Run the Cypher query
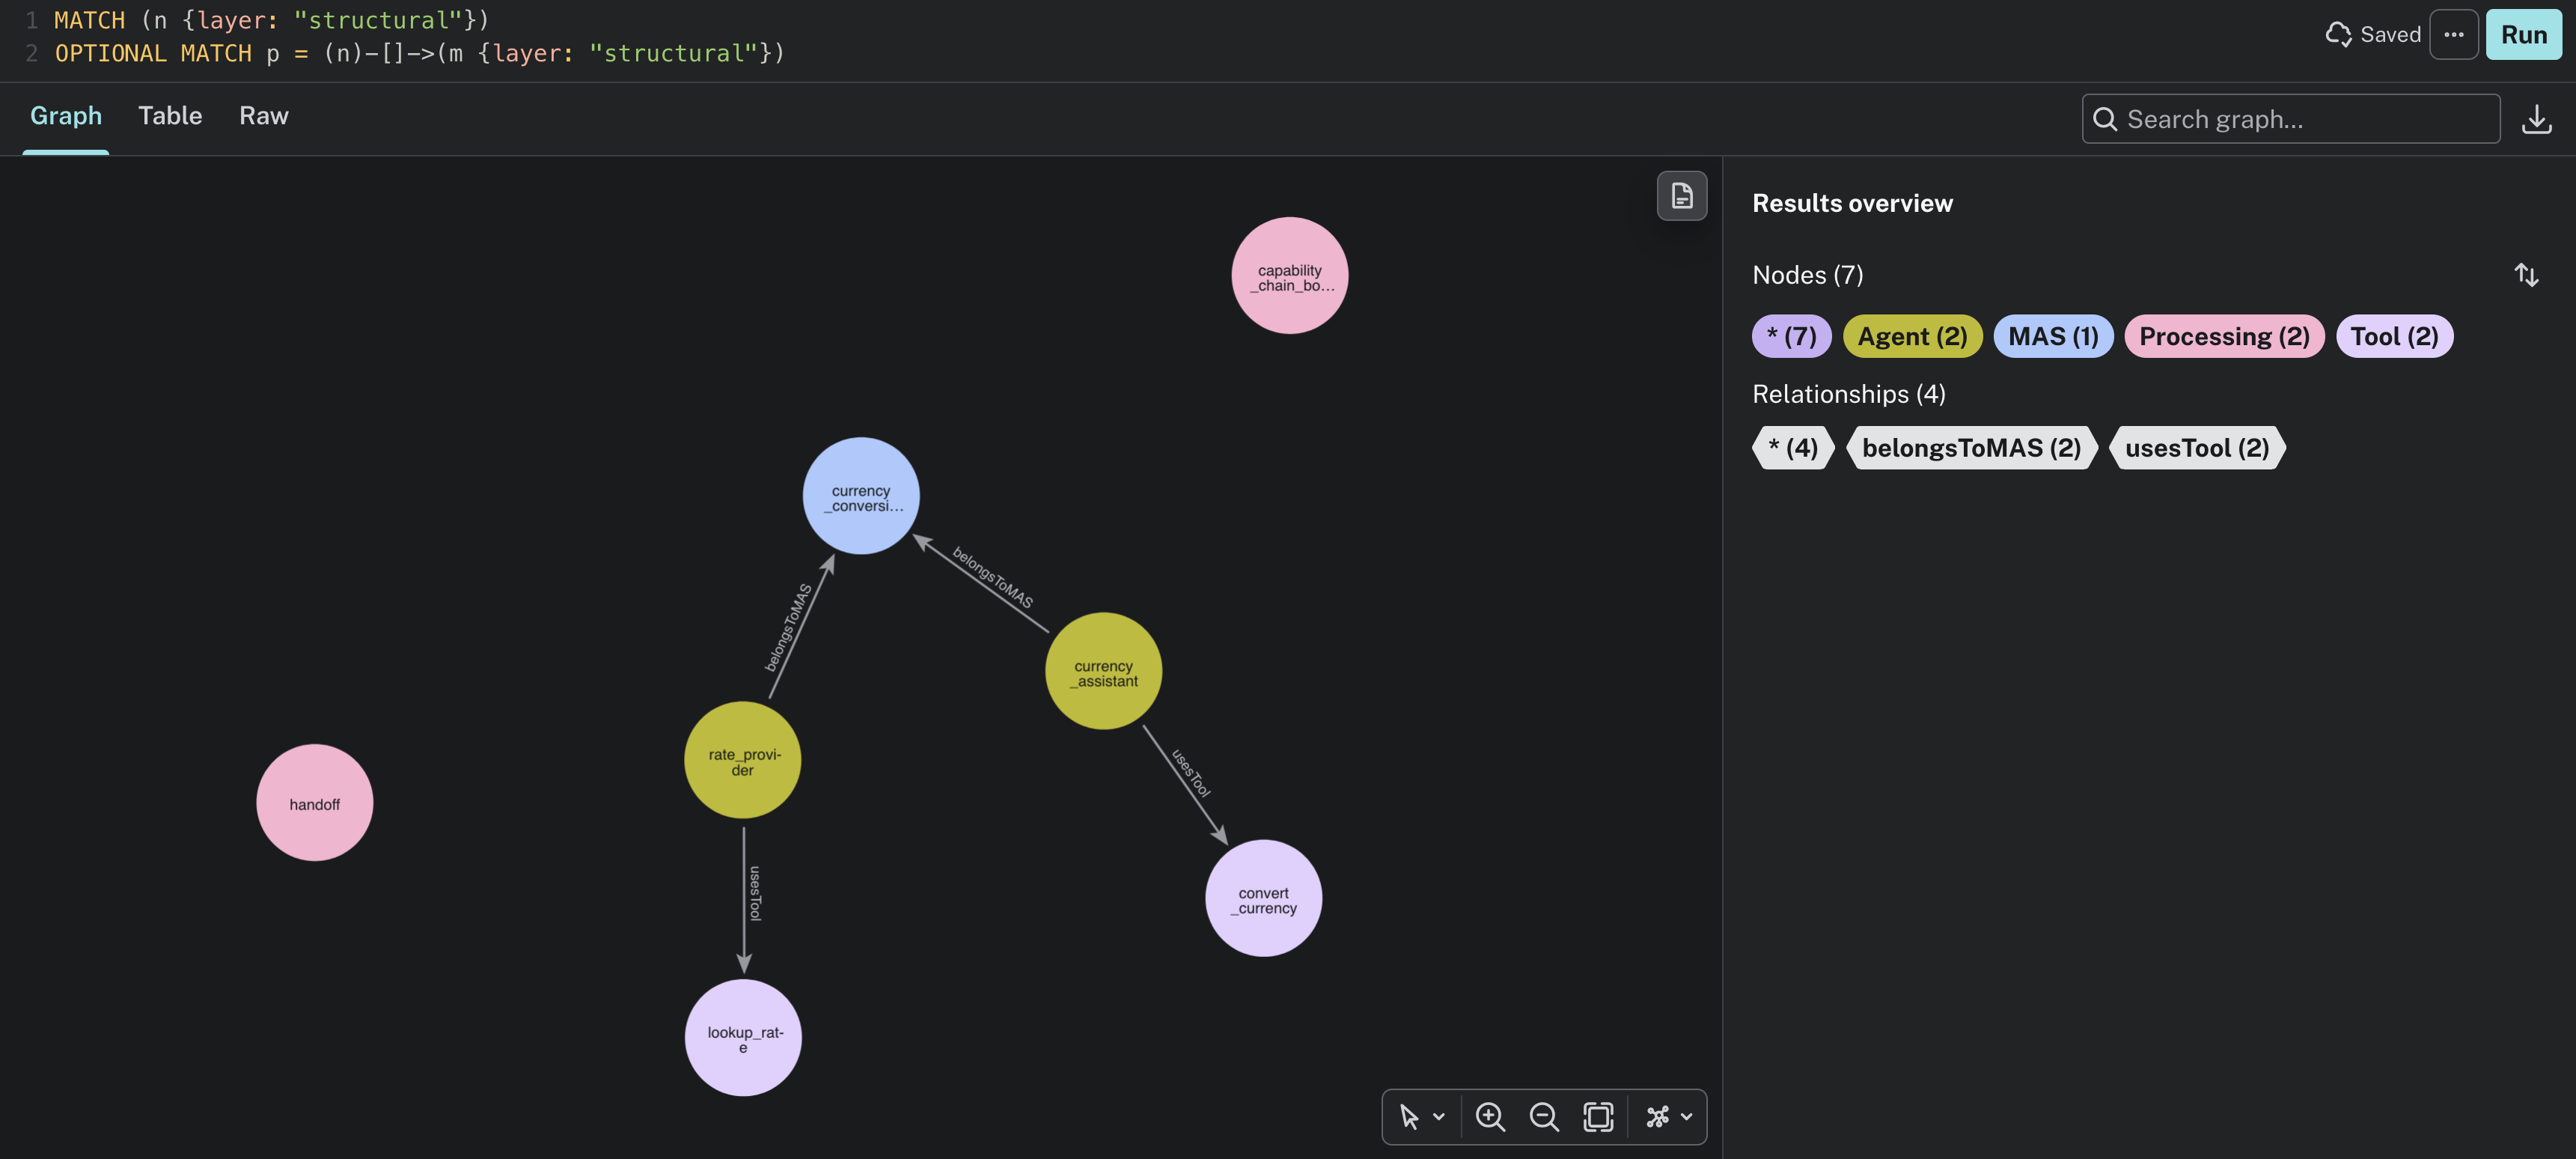 2523,34
